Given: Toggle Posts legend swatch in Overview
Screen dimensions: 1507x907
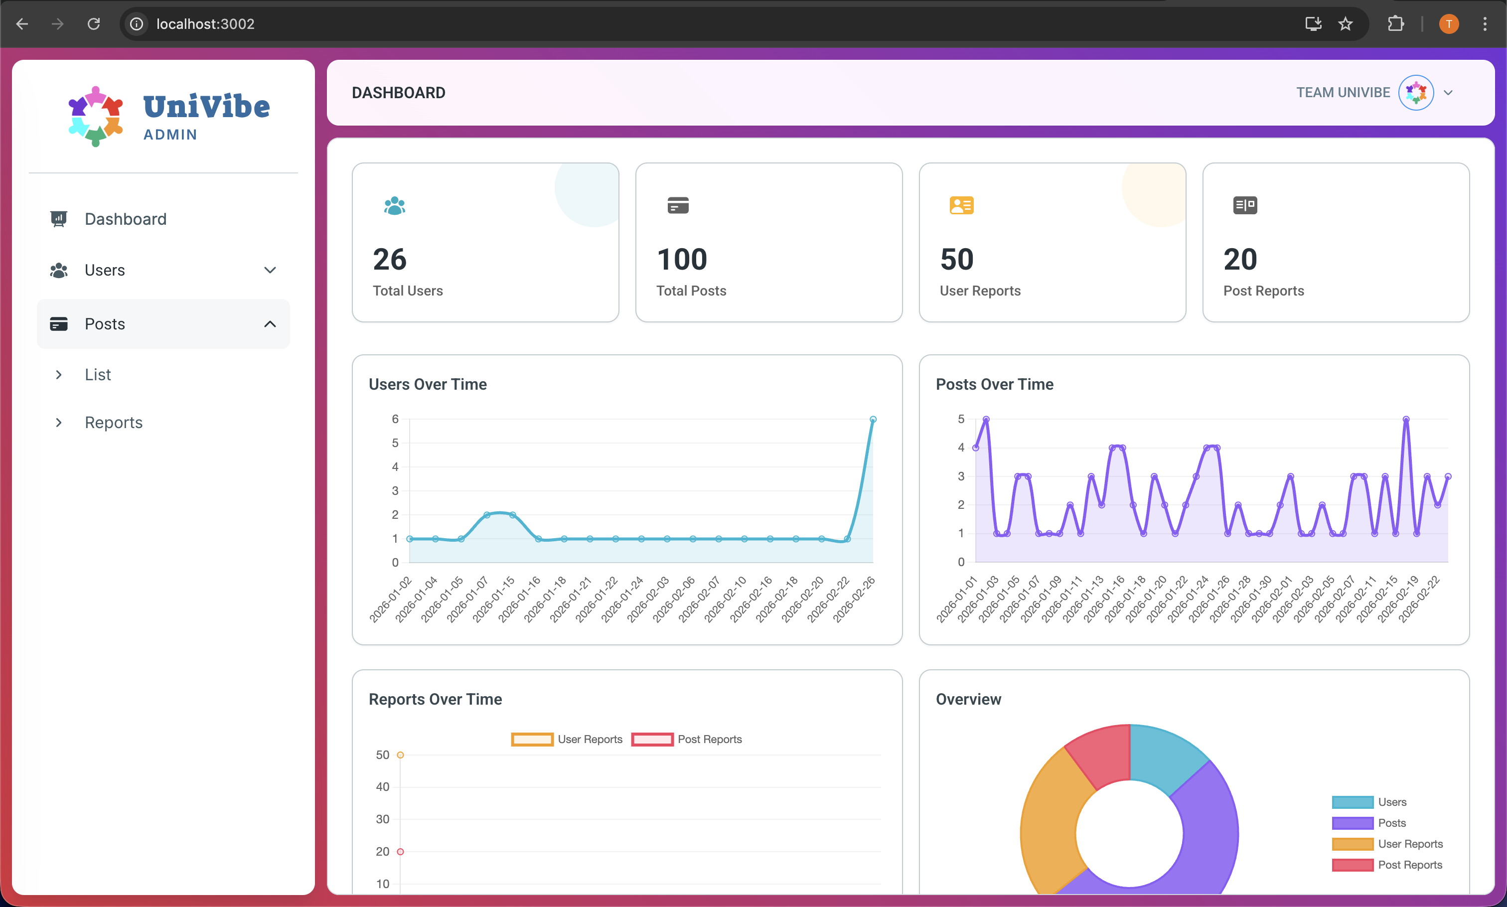Looking at the screenshot, I should coord(1353,823).
